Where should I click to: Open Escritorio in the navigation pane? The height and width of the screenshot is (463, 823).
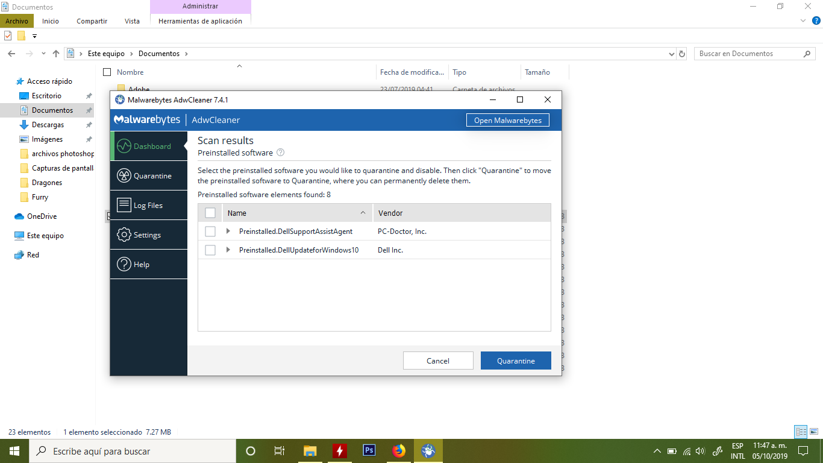tap(46, 96)
